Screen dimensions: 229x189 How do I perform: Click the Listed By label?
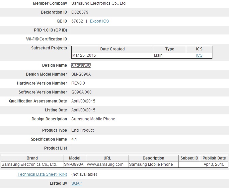click(58, 183)
